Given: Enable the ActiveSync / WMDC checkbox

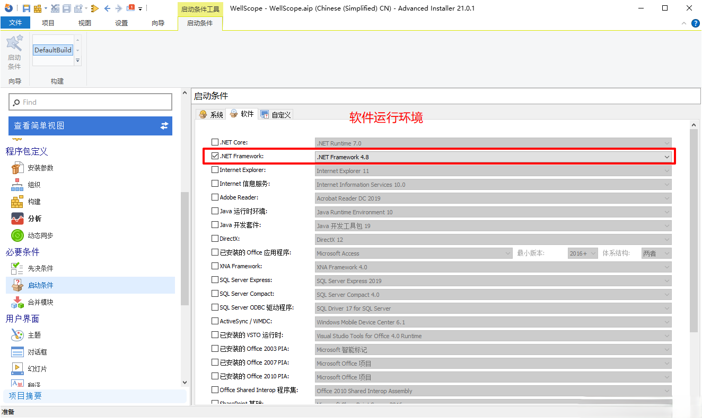Looking at the screenshot, I should click(x=215, y=321).
